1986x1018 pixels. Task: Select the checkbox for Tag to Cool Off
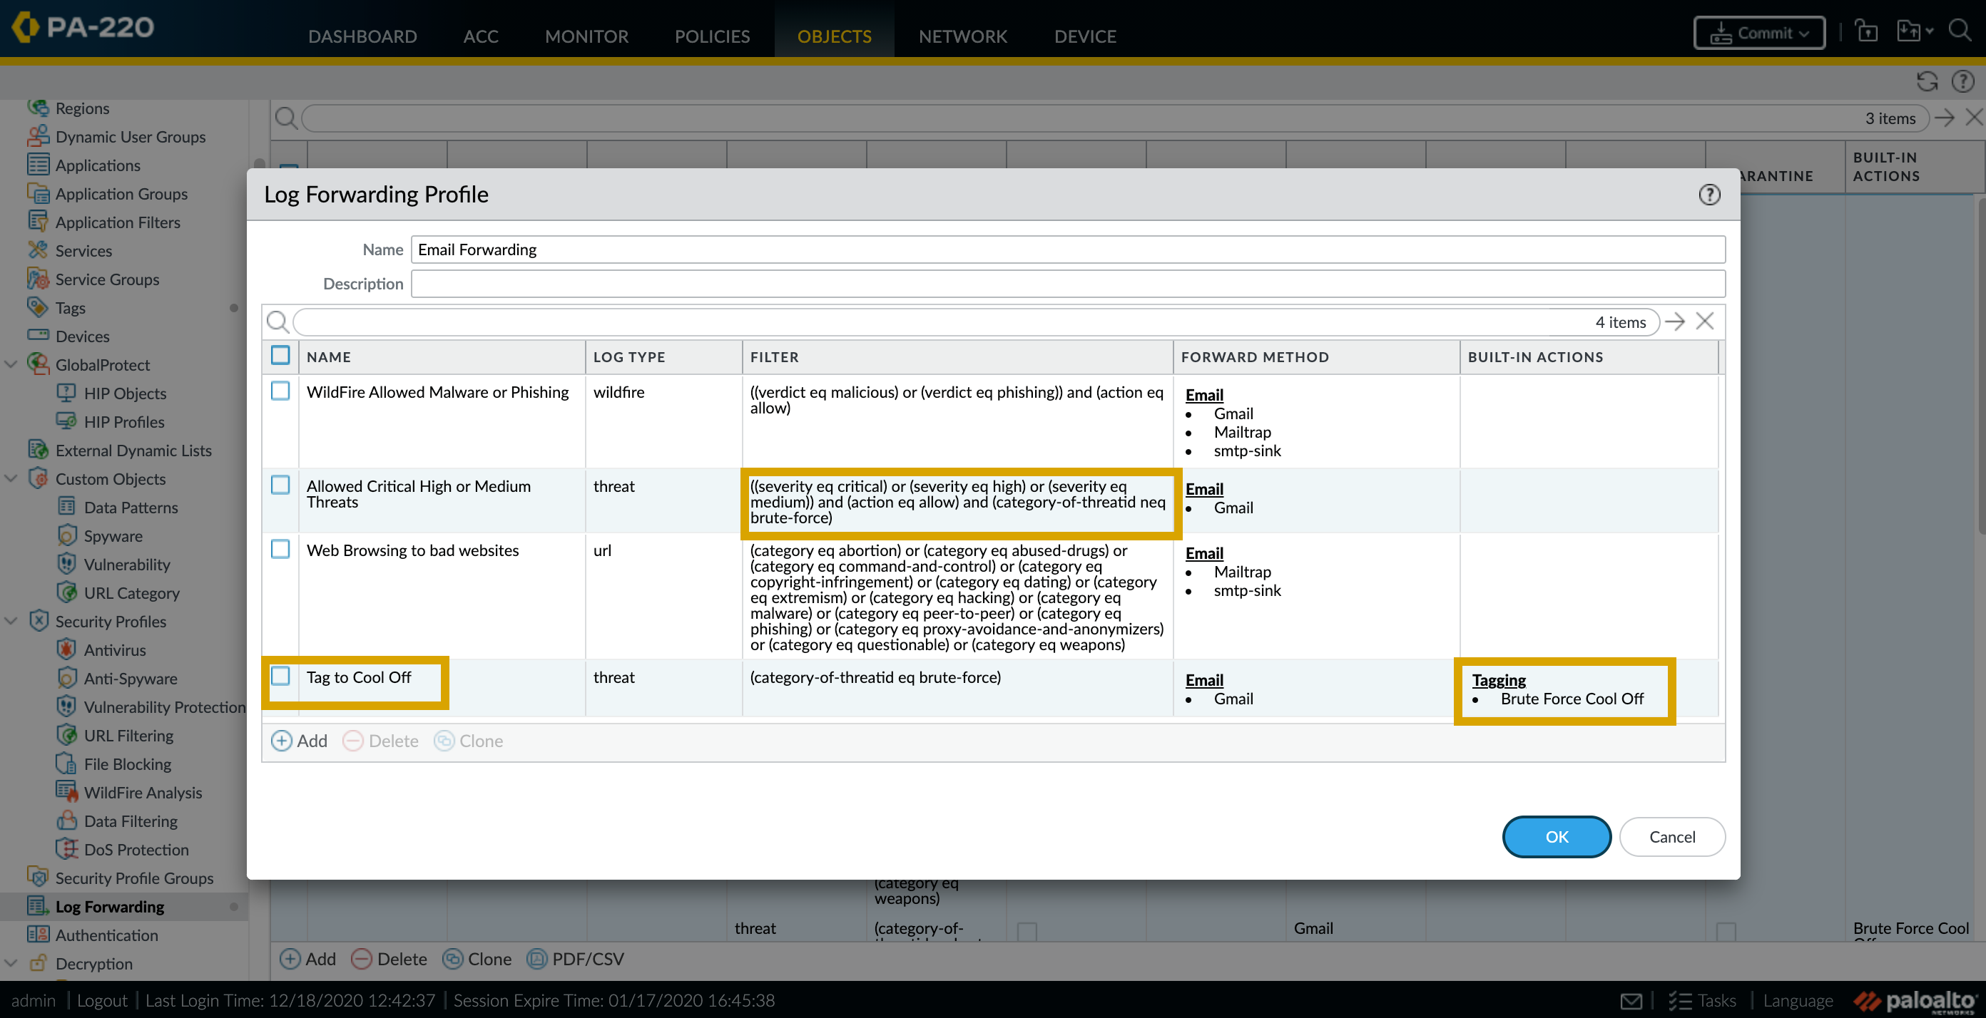[280, 675]
